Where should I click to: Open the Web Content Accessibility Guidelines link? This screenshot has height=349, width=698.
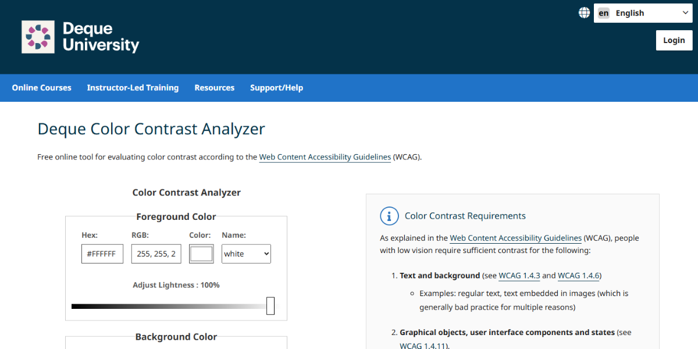coord(325,157)
